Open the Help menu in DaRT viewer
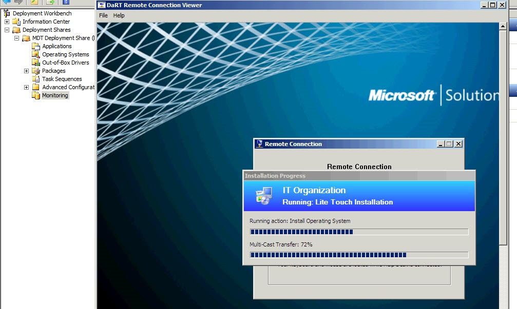Viewport: 517px width, 309px height. coord(119,15)
